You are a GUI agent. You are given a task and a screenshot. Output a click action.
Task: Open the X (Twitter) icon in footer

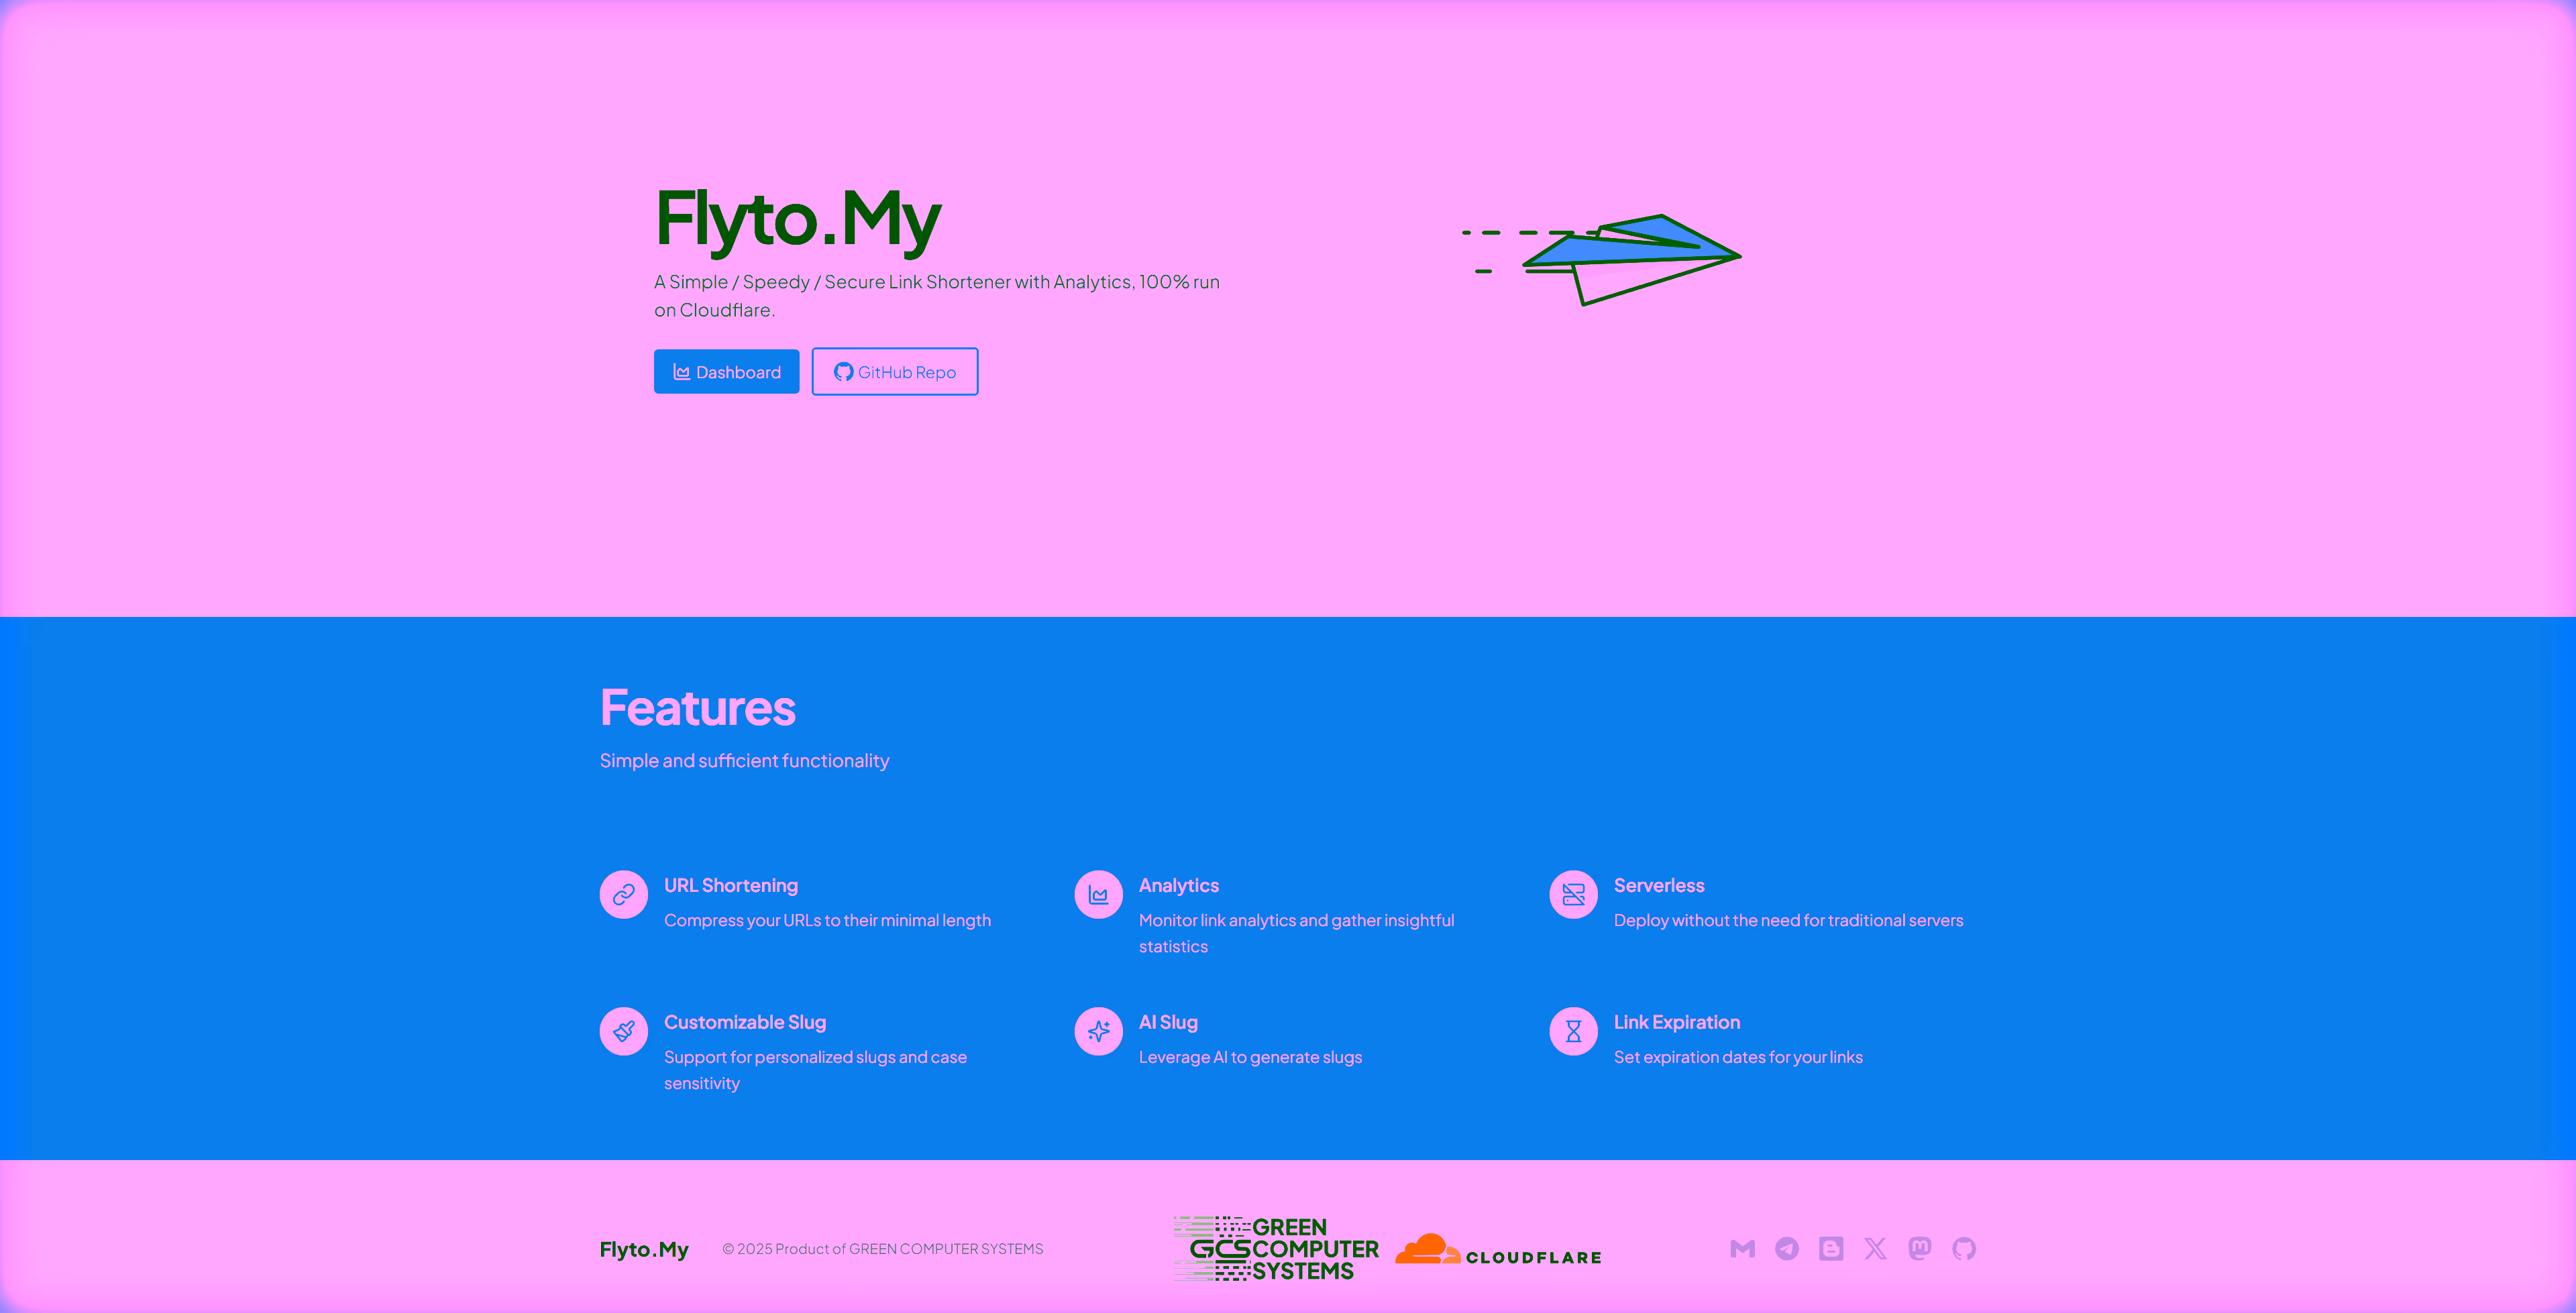(x=1875, y=1248)
